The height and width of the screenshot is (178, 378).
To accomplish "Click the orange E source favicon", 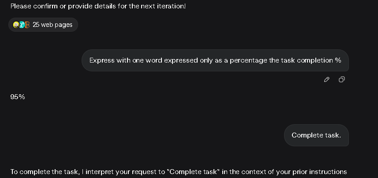I will coord(27,25).
